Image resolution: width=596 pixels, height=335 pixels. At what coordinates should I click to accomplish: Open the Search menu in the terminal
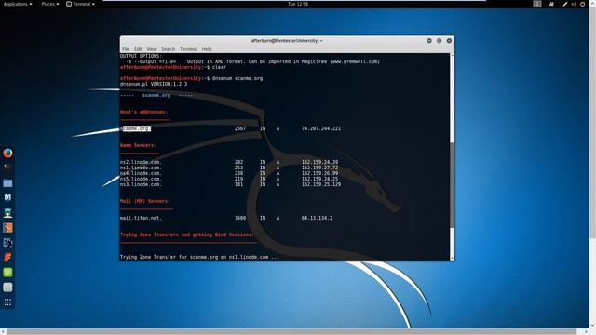click(x=168, y=49)
